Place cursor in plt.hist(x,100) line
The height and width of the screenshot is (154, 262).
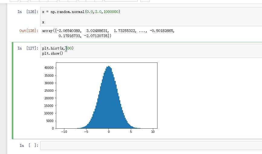[x=58, y=48]
